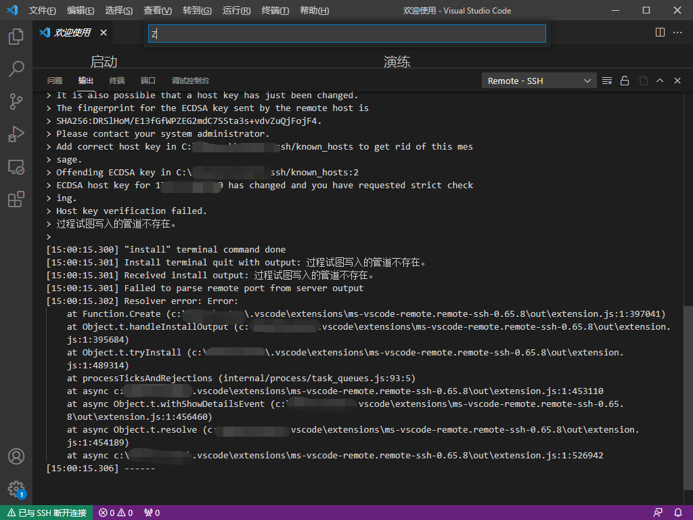This screenshot has height=520, width=693.
Task: Open the 查看(V) menu
Action: 157,10
